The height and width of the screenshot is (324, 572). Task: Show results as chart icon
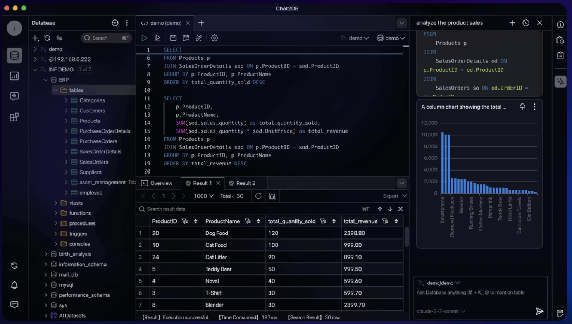pyautogui.click(x=272, y=196)
